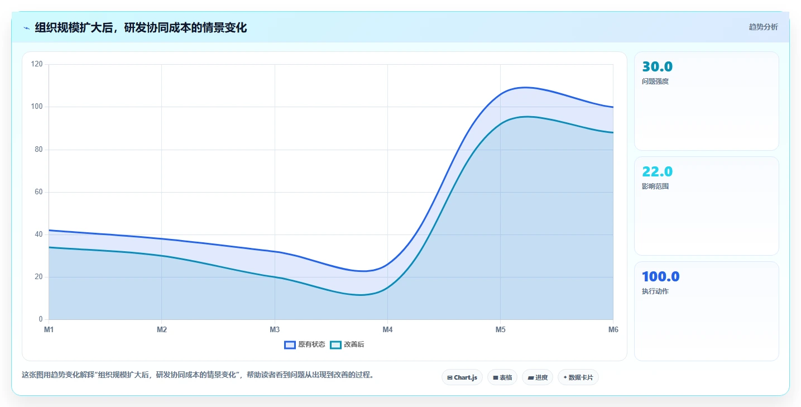
Task: Click the M1 axis label
Action: tap(49, 330)
